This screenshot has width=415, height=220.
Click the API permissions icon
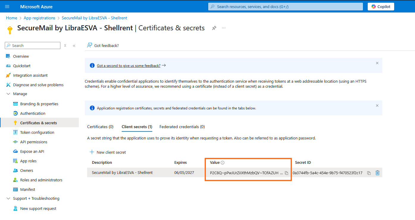[15, 142]
